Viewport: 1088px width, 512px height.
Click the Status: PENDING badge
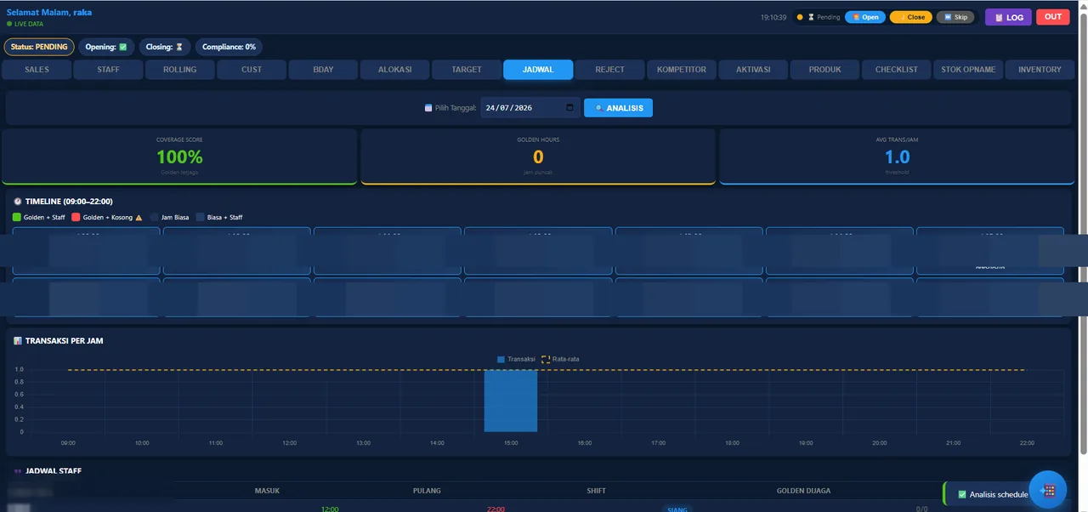pyautogui.click(x=39, y=47)
